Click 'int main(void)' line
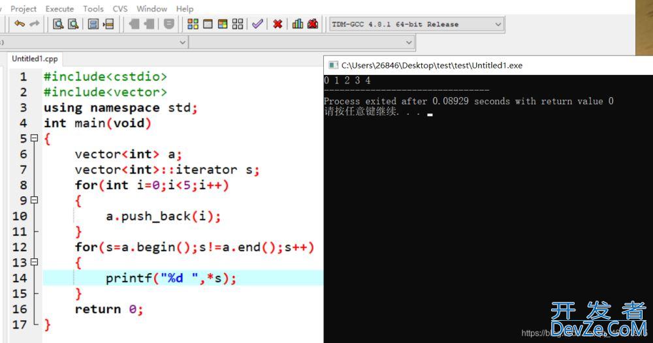Image resolution: width=653 pixels, height=343 pixels. click(97, 123)
